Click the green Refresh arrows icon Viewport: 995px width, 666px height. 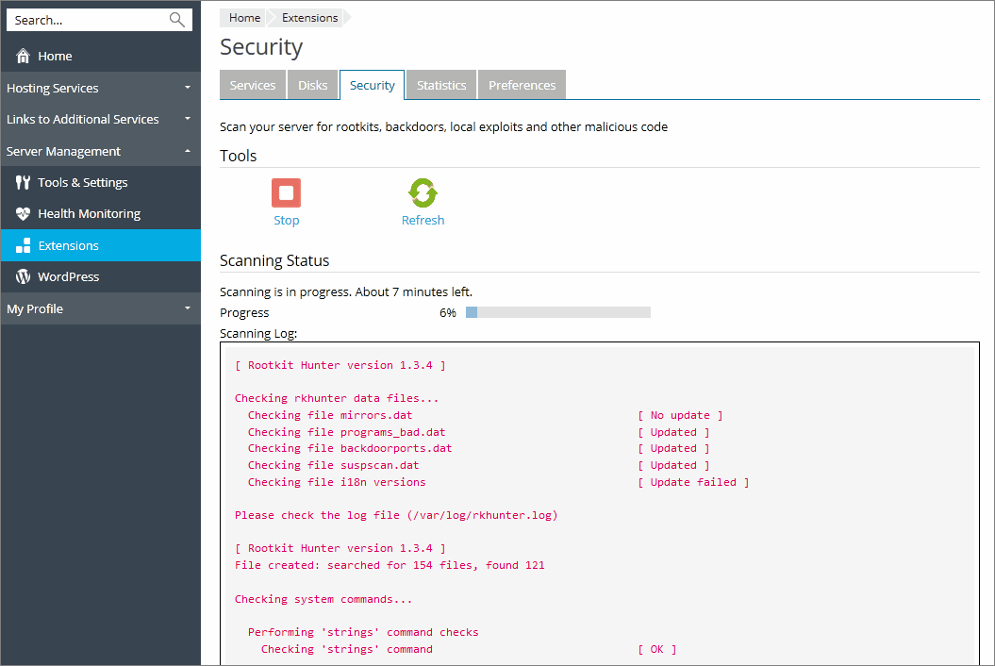click(x=423, y=193)
